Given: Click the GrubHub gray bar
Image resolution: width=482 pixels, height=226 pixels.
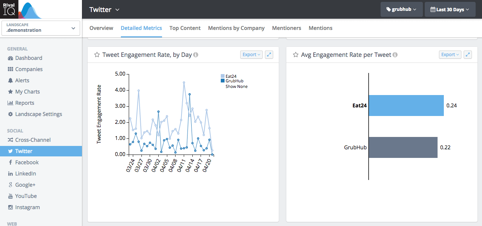Looking at the screenshot, I should click(403, 147).
